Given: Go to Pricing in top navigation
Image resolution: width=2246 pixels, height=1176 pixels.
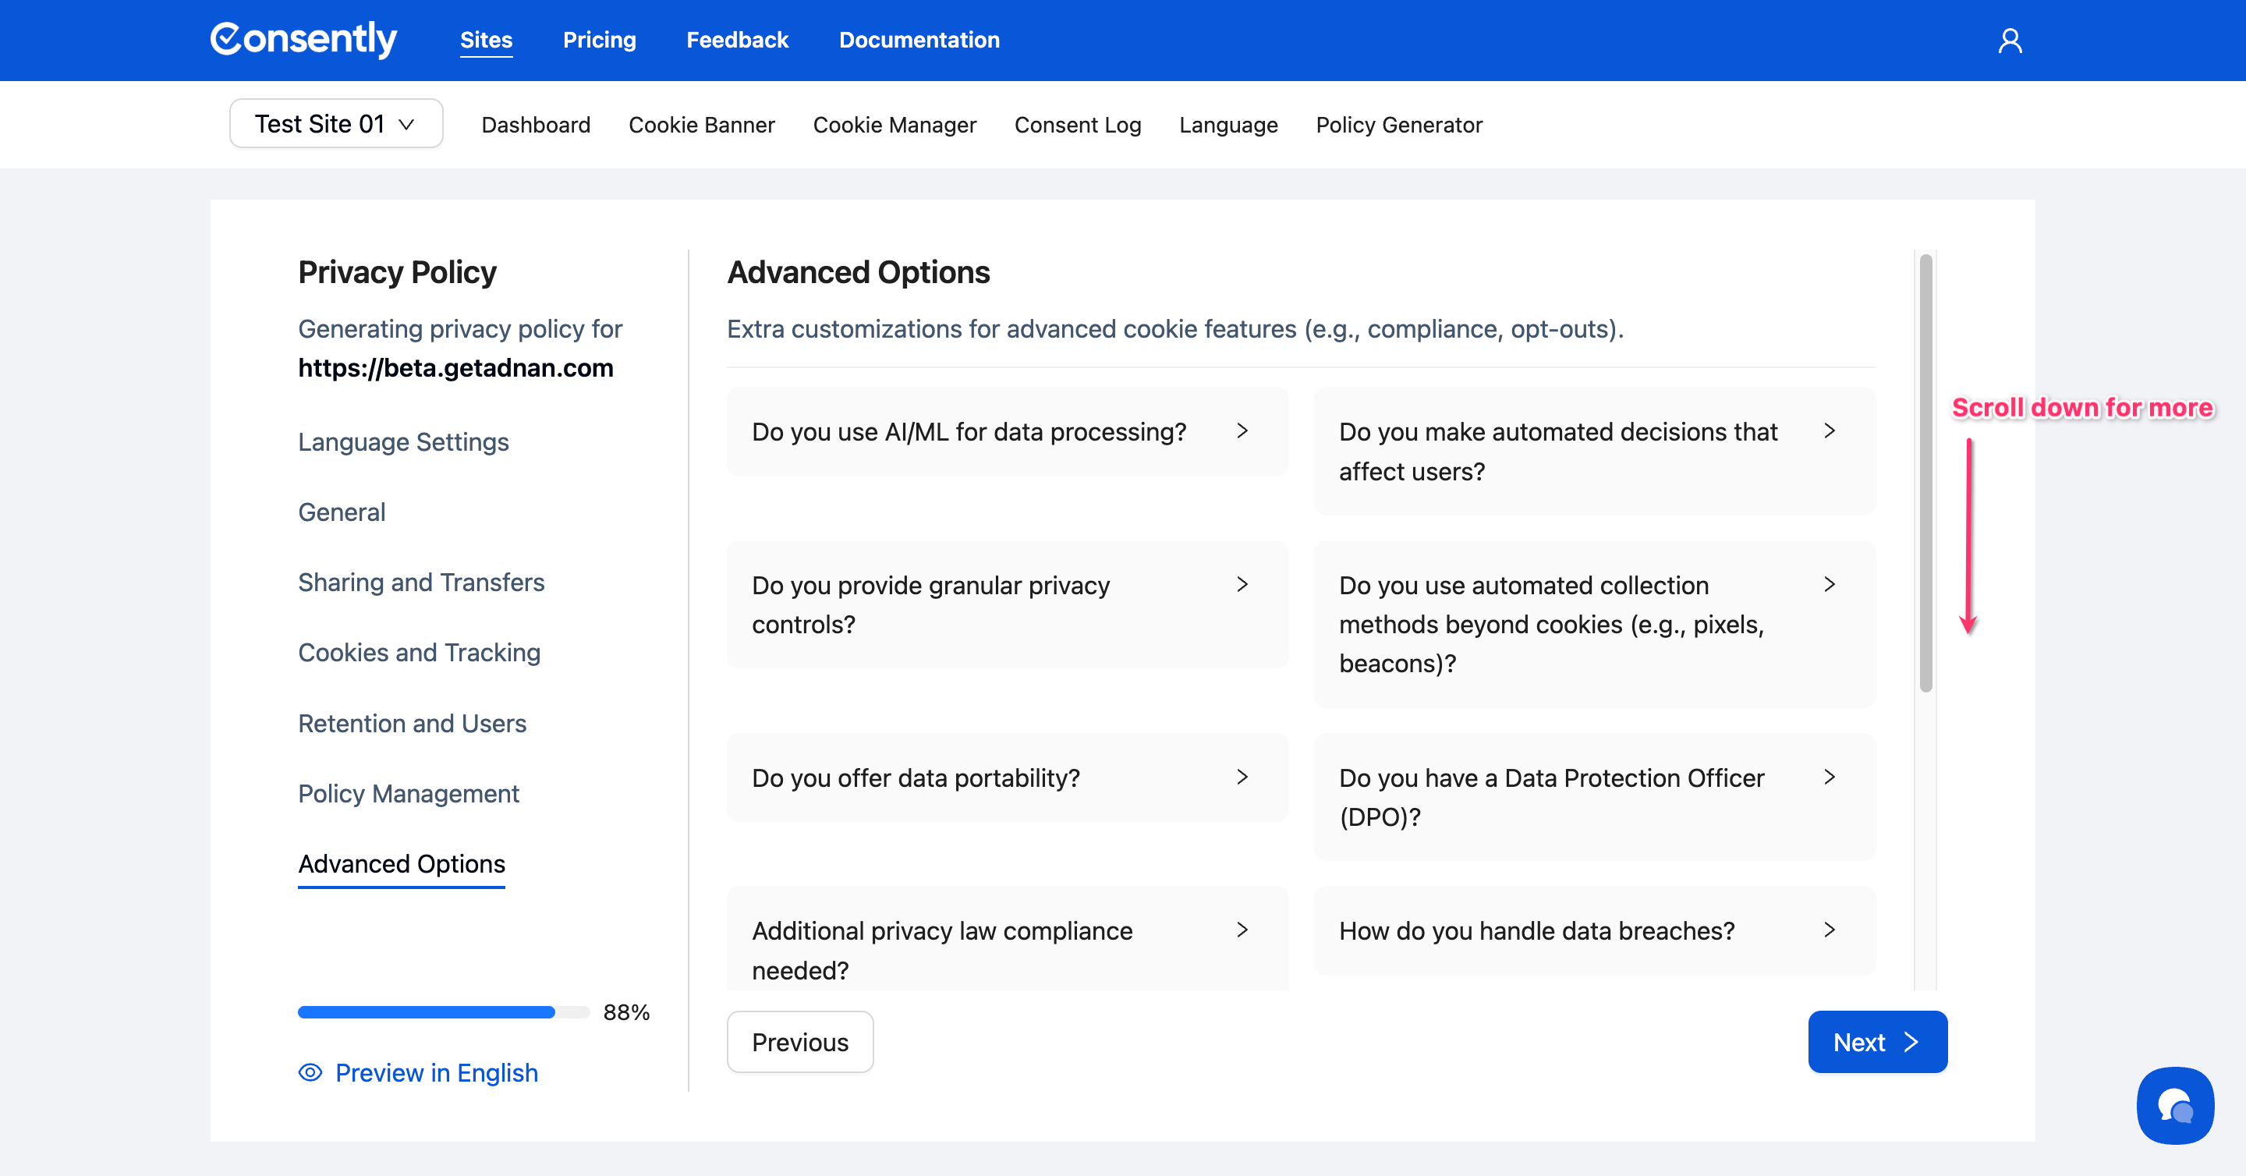Looking at the screenshot, I should click(x=599, y=40).
